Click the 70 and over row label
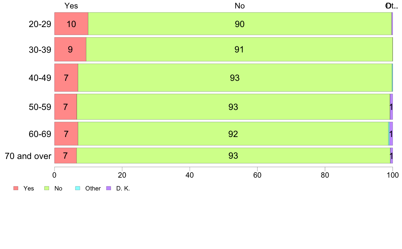This screenshot has width=402, height=249. 28,156
